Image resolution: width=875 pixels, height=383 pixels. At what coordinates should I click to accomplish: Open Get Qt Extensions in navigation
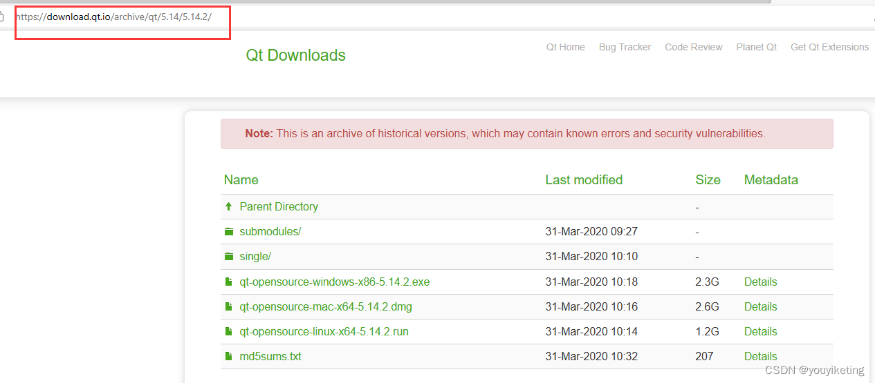coord(830,47)
